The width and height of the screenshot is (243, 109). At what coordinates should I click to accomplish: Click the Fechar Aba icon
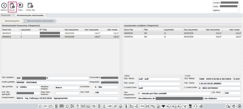pyautogui.click(x=30, y=5)
